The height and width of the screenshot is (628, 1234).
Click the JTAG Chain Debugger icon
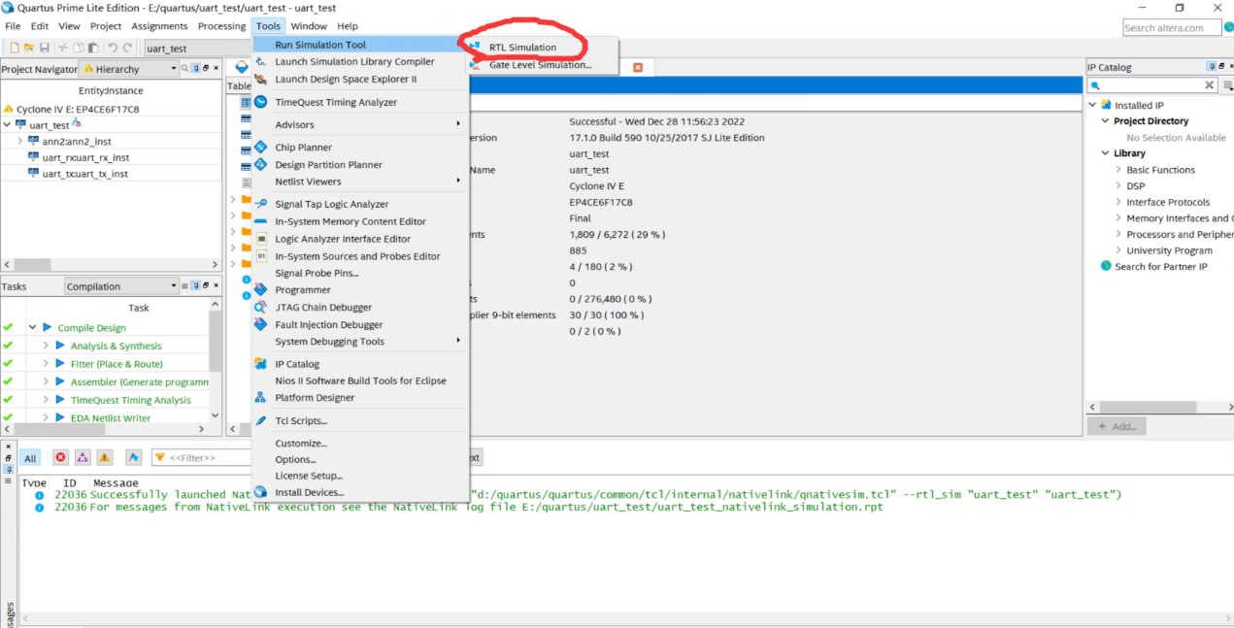(x=260, y=308)
